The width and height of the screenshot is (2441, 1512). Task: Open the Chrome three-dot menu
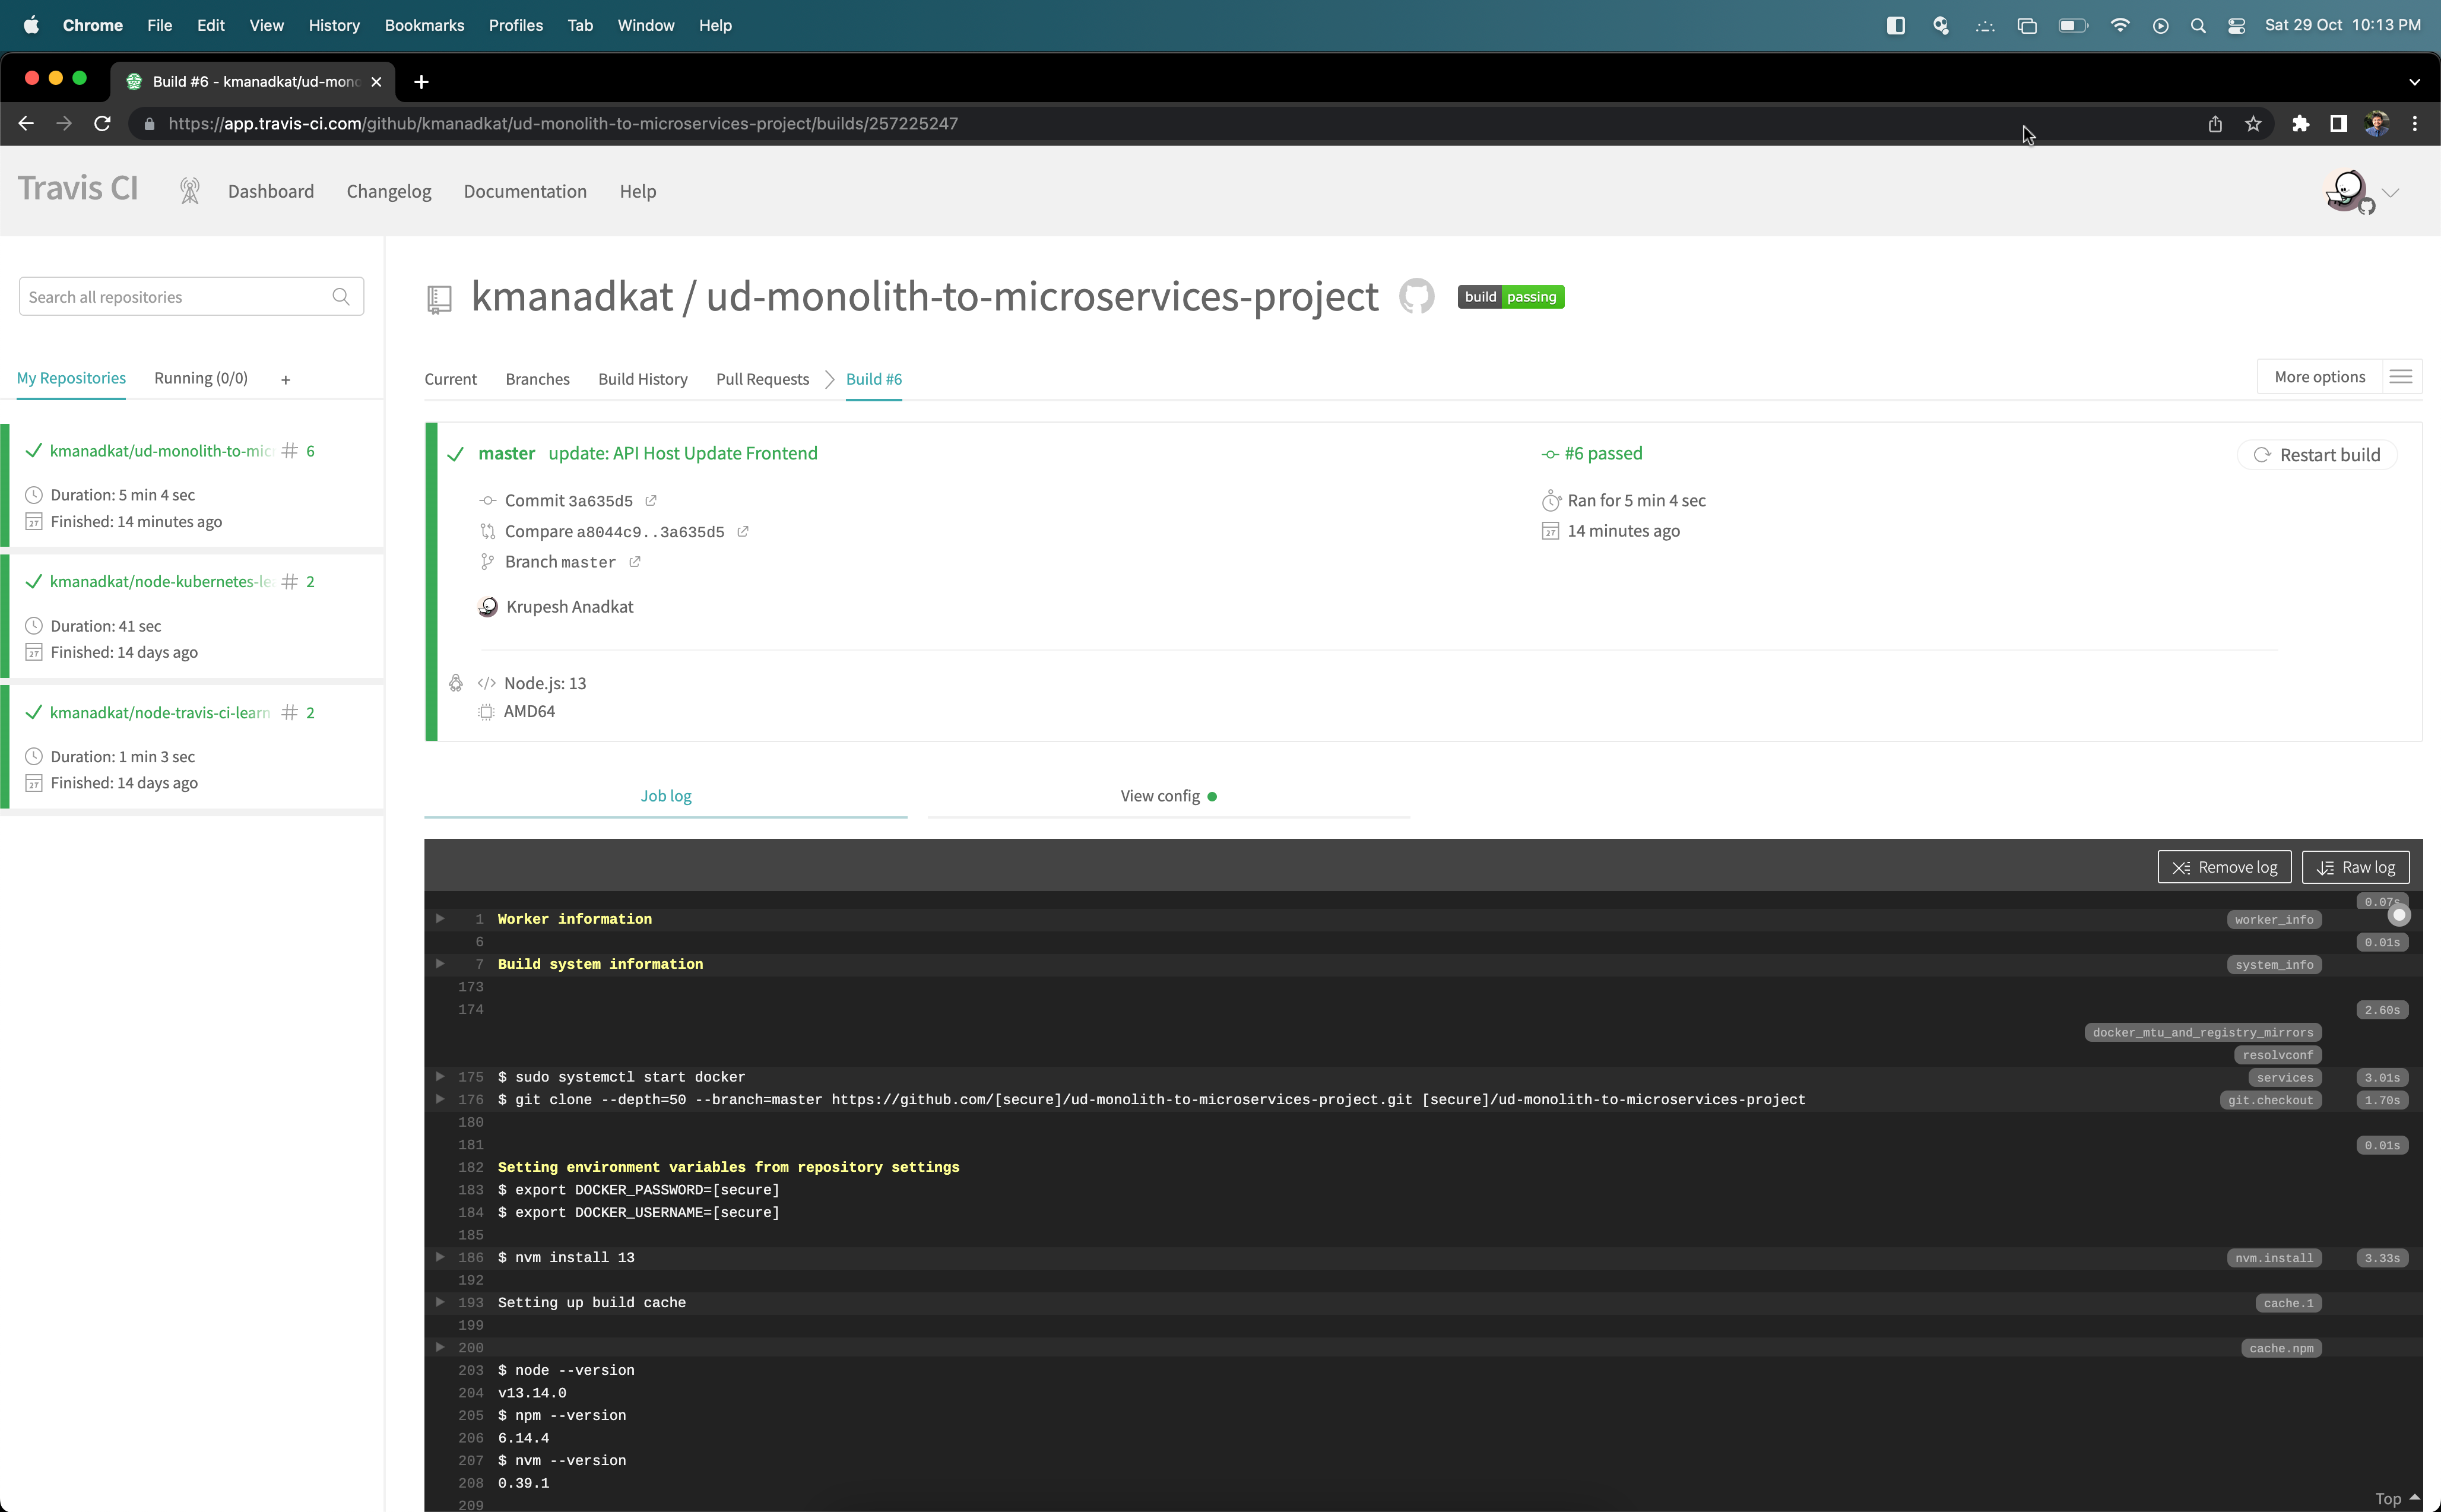(x=2414, y=123)
